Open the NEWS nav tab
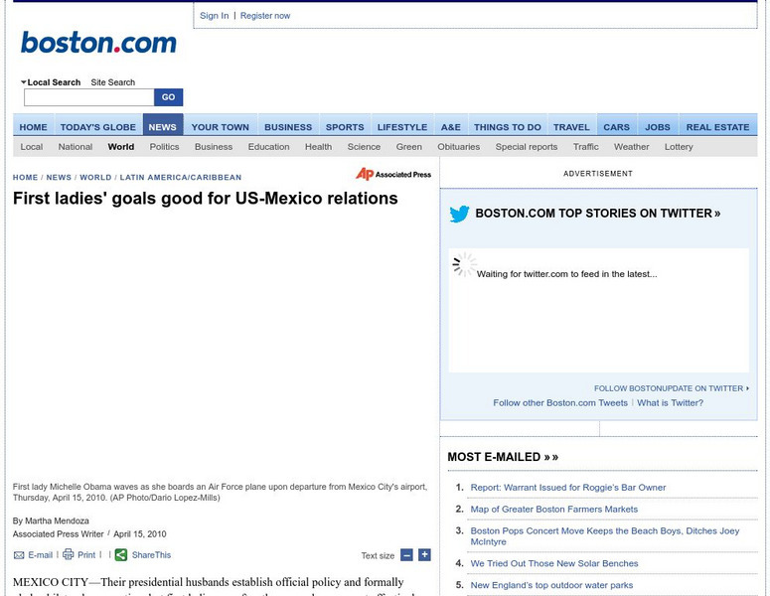 pyautogui.click(x=163, y=127)
